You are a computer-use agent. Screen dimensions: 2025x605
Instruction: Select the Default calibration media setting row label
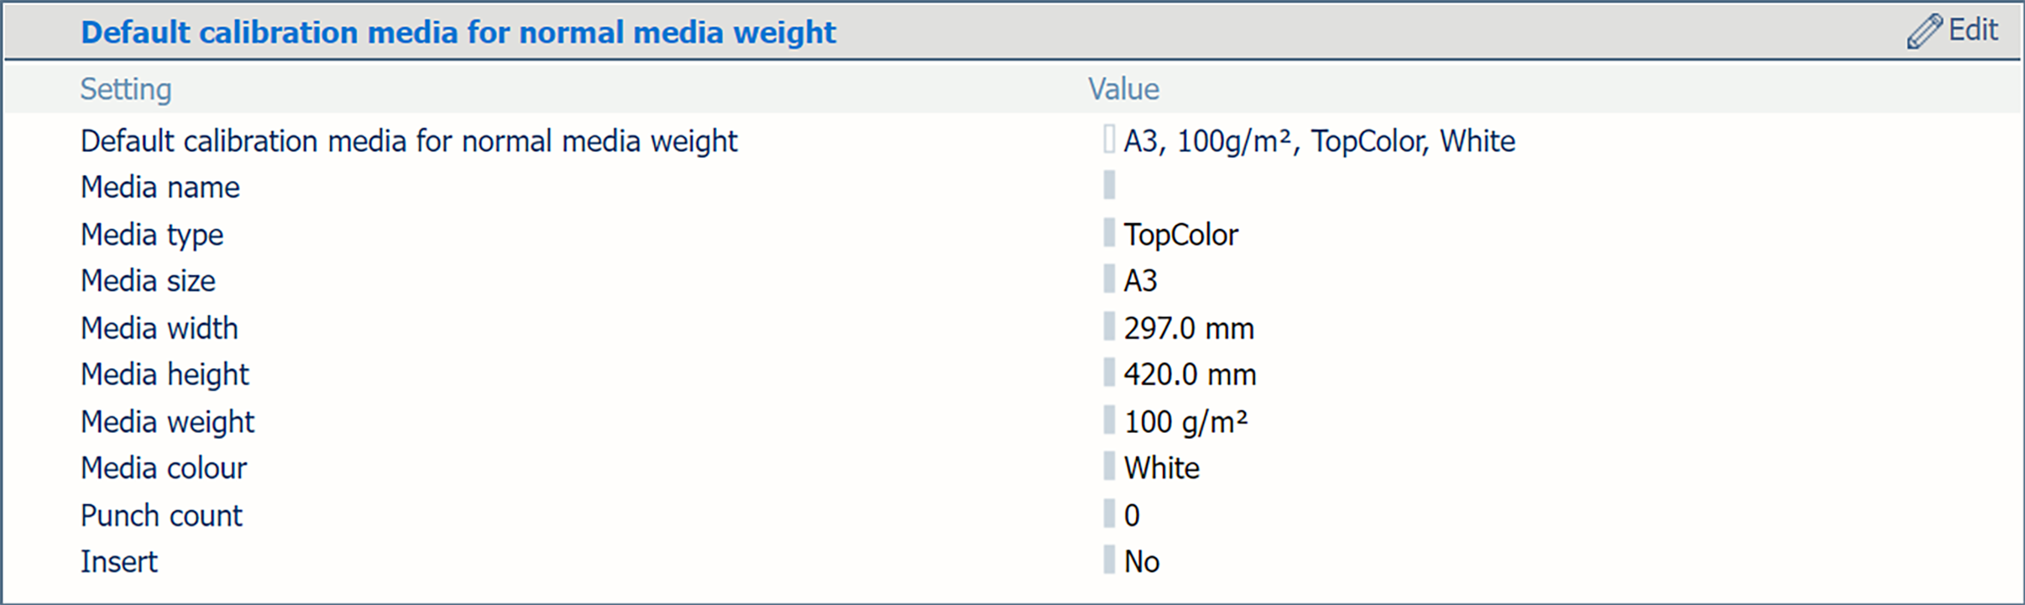point(408,141)
